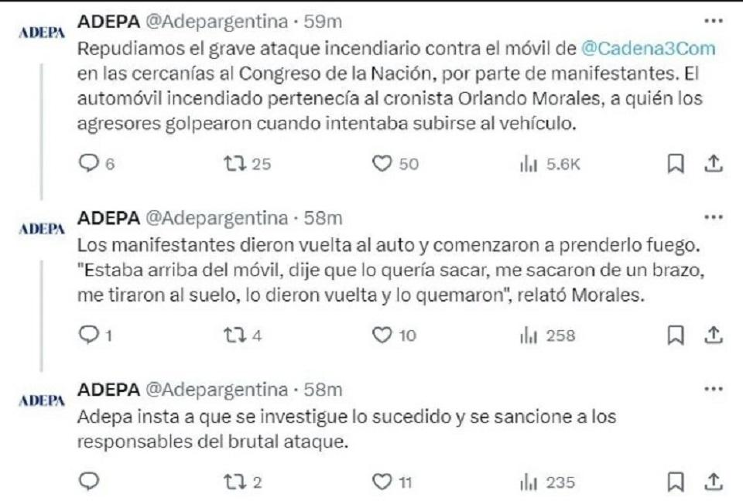This screenshot has width=743, height=501.
Task: Open more options for the second tweet
Action: point(714,217)
